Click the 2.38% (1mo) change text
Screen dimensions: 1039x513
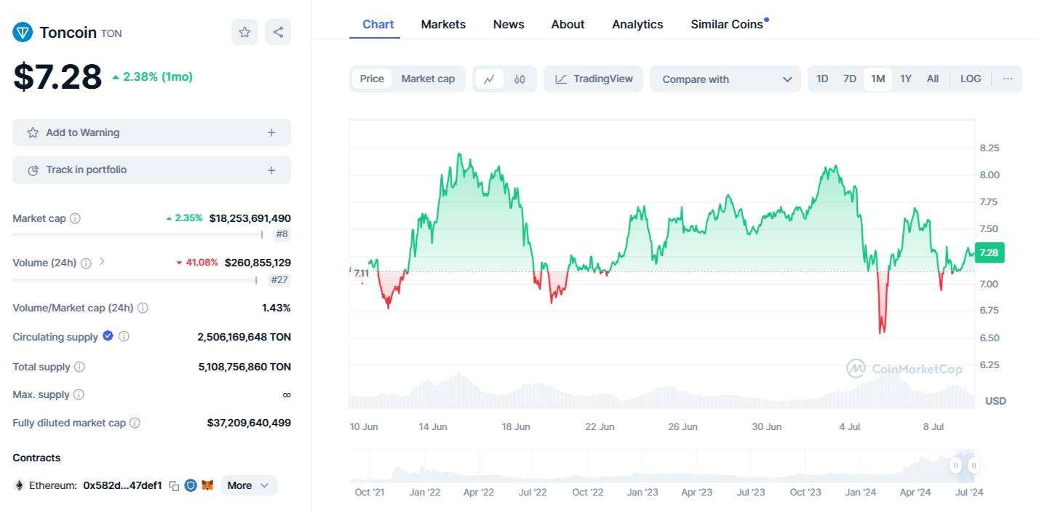(x=158, y=76)
